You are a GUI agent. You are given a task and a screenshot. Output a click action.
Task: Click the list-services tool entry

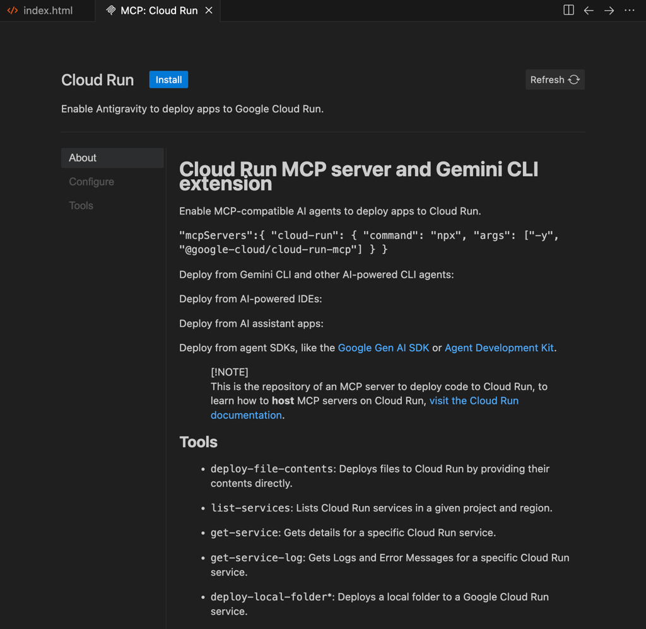pos(382,508)
